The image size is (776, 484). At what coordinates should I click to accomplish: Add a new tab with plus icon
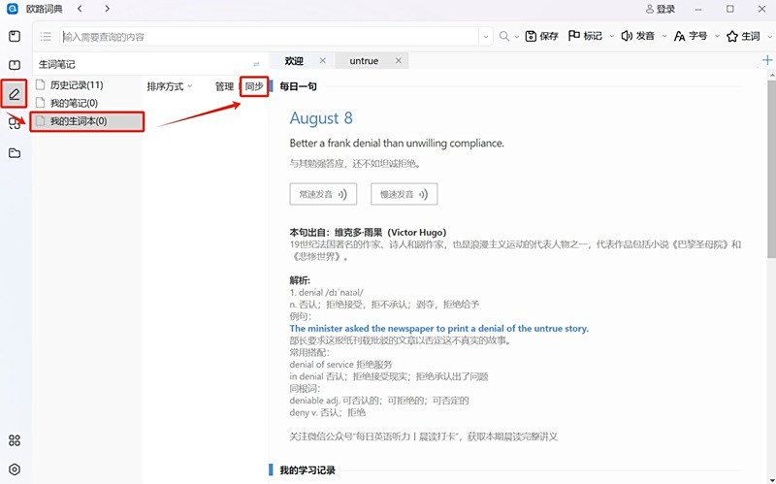767,60
